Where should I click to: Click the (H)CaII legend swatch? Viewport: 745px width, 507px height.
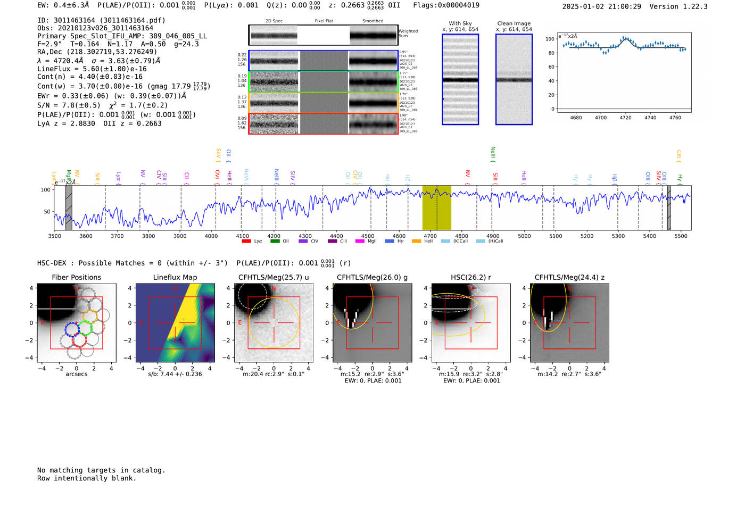click(x=481, y=241)
